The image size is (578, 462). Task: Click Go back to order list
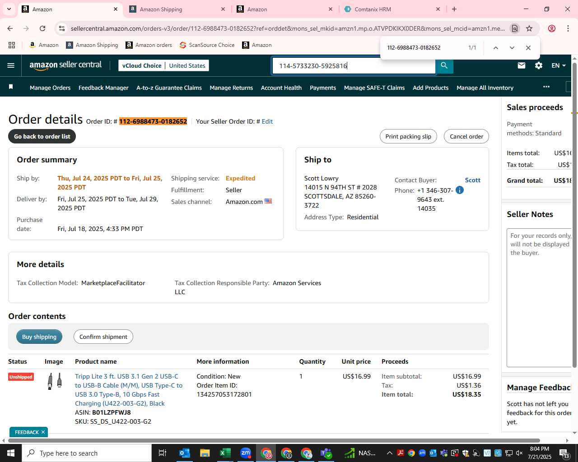click(42, 136)
